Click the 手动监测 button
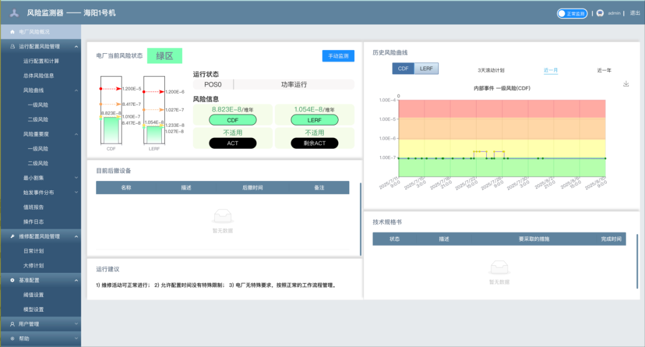The height and width of the screenshot is (347, 645). [338, 56]
